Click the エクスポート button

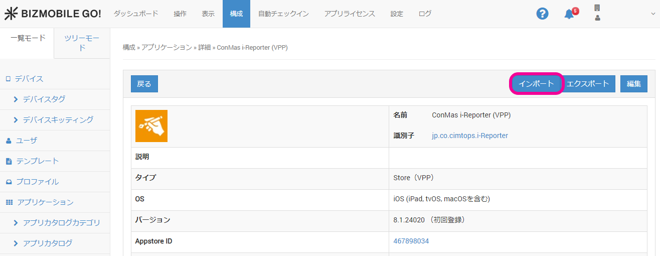(588, 84)
